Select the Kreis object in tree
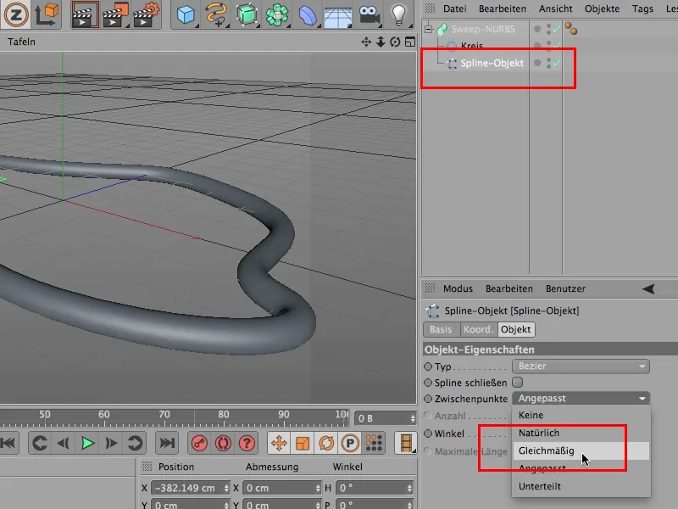 (x=472, y=46)
